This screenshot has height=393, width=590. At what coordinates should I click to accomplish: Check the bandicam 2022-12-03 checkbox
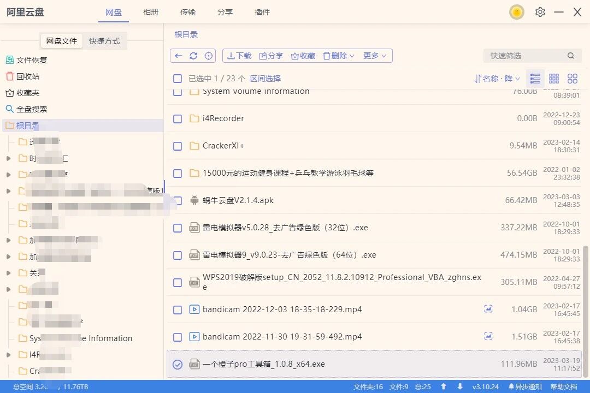(177, 310)
